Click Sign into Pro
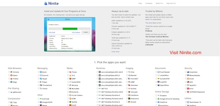The height and width of the screenshot is (106, 220). pyautogui.click(x=171, y=4)
